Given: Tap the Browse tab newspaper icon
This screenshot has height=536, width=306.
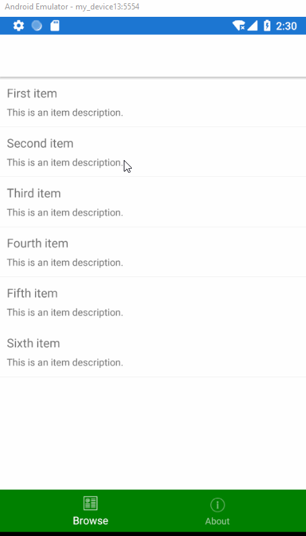Looking at the screenshot, I should pyautogui.click(x=91, y=504).
